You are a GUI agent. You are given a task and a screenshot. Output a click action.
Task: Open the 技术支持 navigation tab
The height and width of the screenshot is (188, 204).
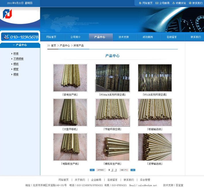[x=124, y=37]
